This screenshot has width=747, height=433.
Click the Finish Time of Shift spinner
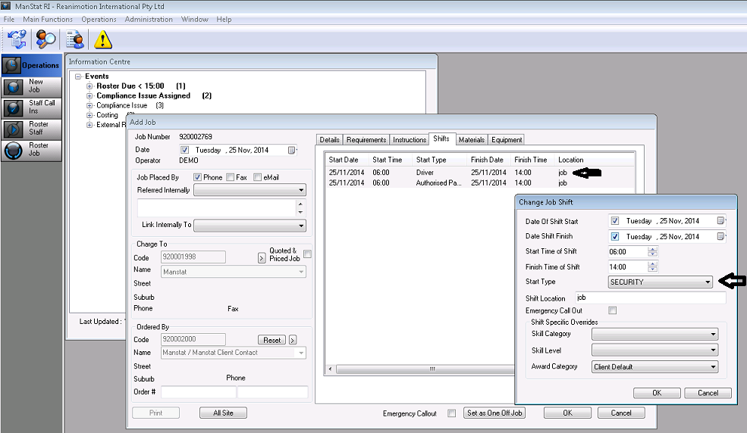pyautogui.click(x=653, y=267)
